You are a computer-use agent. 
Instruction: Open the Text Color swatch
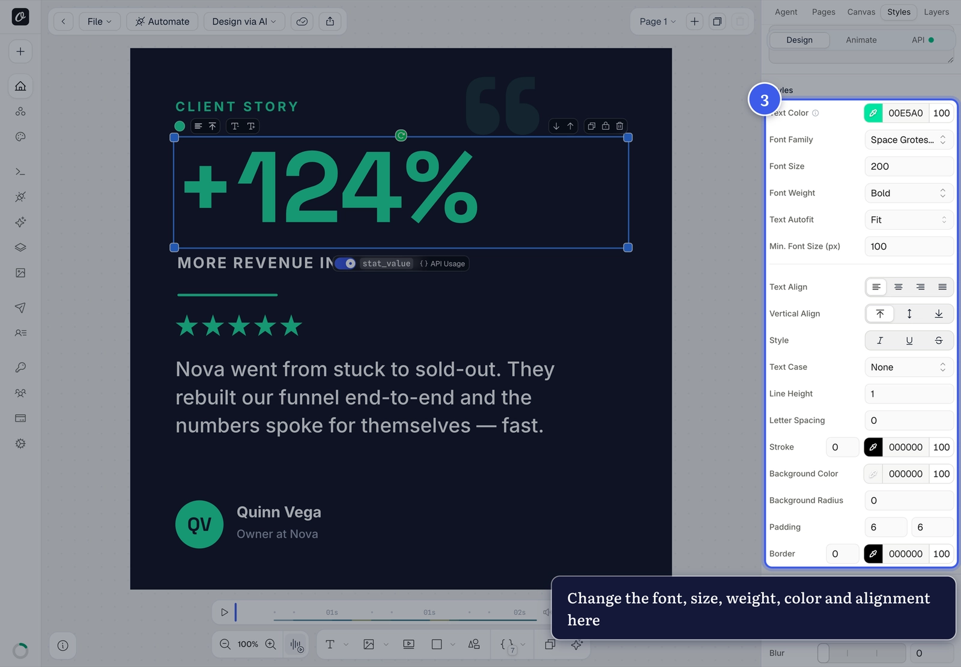(x=873, y=113)
